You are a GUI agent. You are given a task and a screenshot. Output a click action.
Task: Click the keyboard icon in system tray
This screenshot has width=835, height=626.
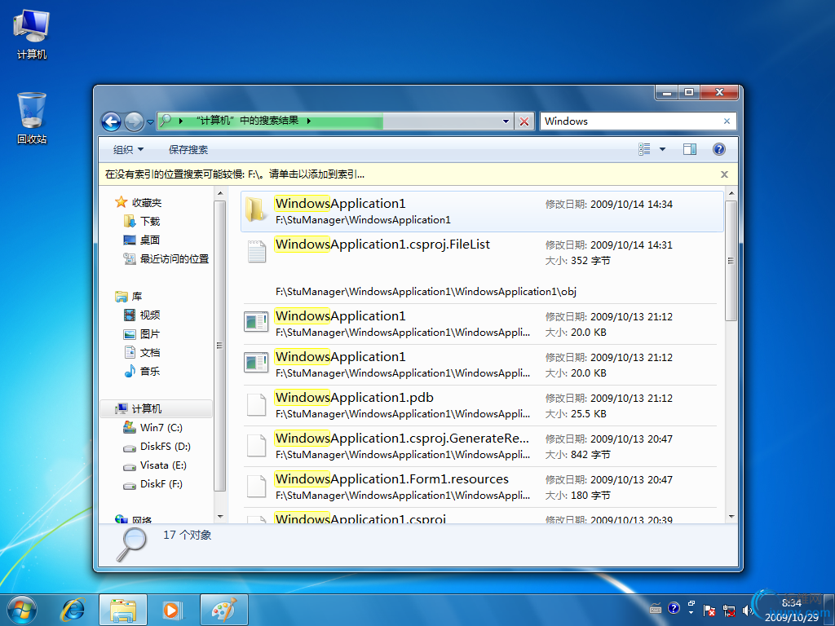[x=656, y=610]
